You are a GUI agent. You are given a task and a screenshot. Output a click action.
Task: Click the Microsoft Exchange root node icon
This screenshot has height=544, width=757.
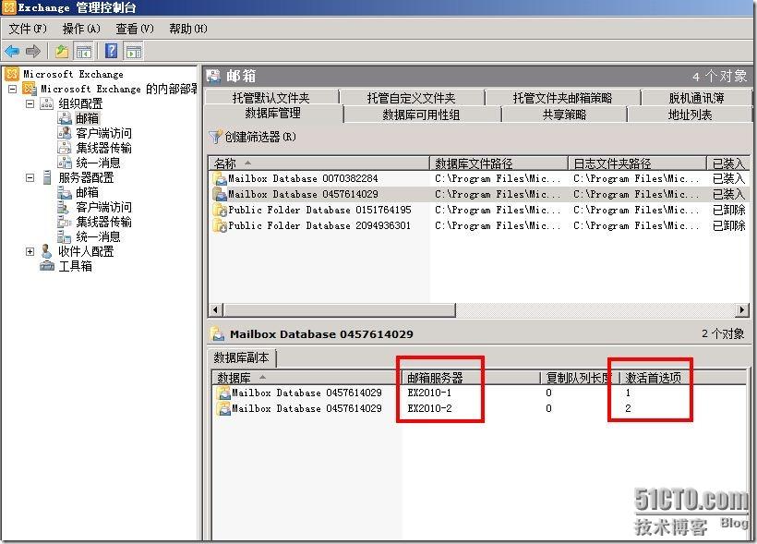point(12,74)
